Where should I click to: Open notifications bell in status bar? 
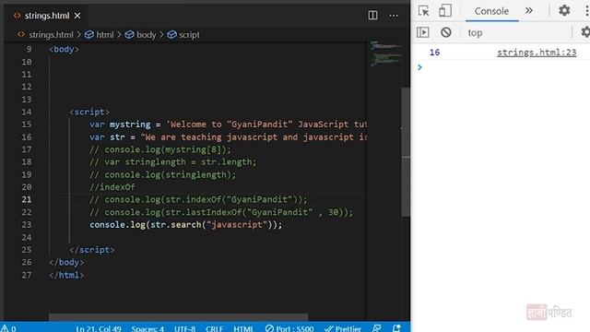point(396,328)
